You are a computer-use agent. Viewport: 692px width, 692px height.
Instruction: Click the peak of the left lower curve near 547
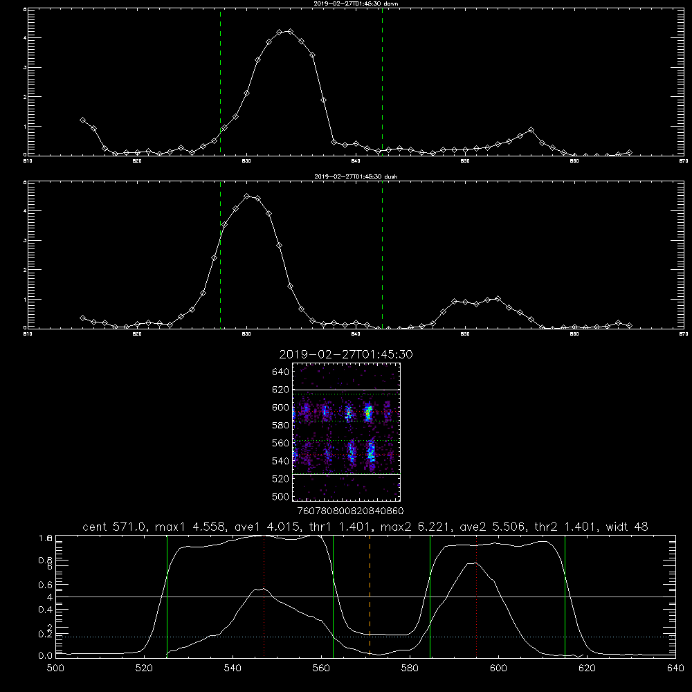[x=262, y=589]
